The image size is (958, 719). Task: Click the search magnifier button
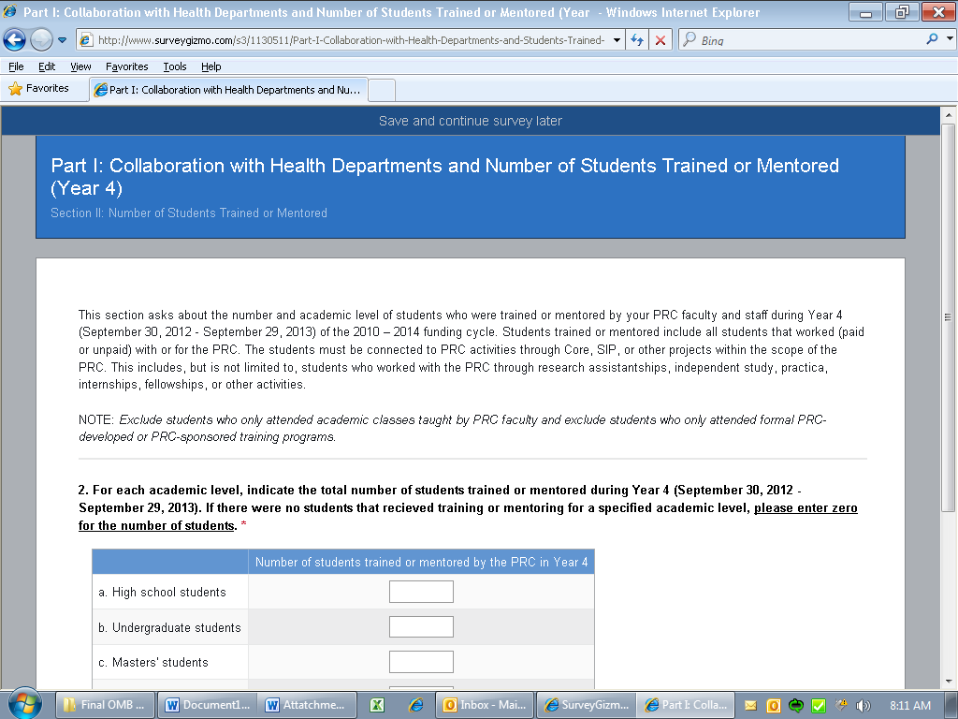[932, 39]
